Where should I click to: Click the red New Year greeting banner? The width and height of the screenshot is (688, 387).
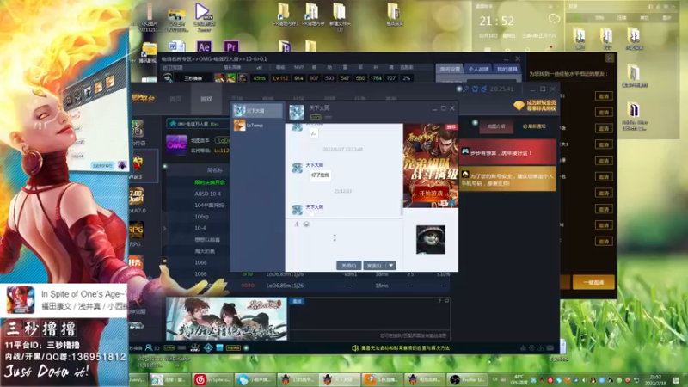click(x=508, y=152)
